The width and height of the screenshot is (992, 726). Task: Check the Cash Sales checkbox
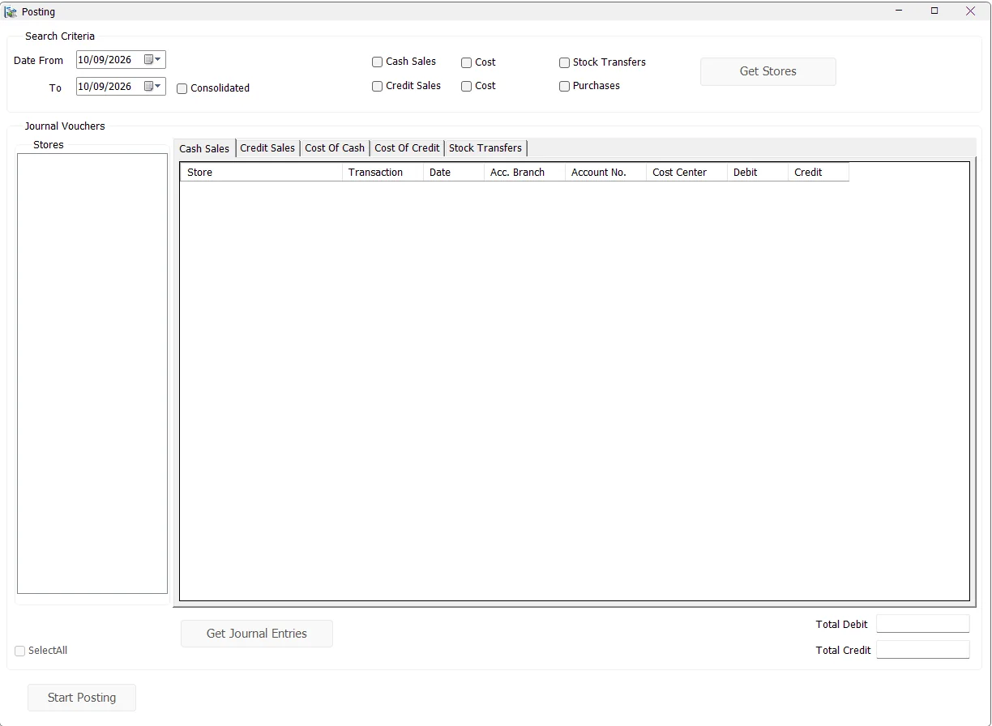point(378,62)
